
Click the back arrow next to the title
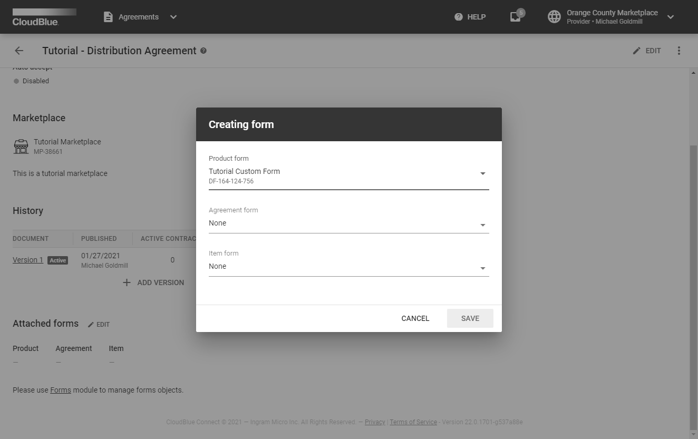pyautogui.click(x=19, y=51)
